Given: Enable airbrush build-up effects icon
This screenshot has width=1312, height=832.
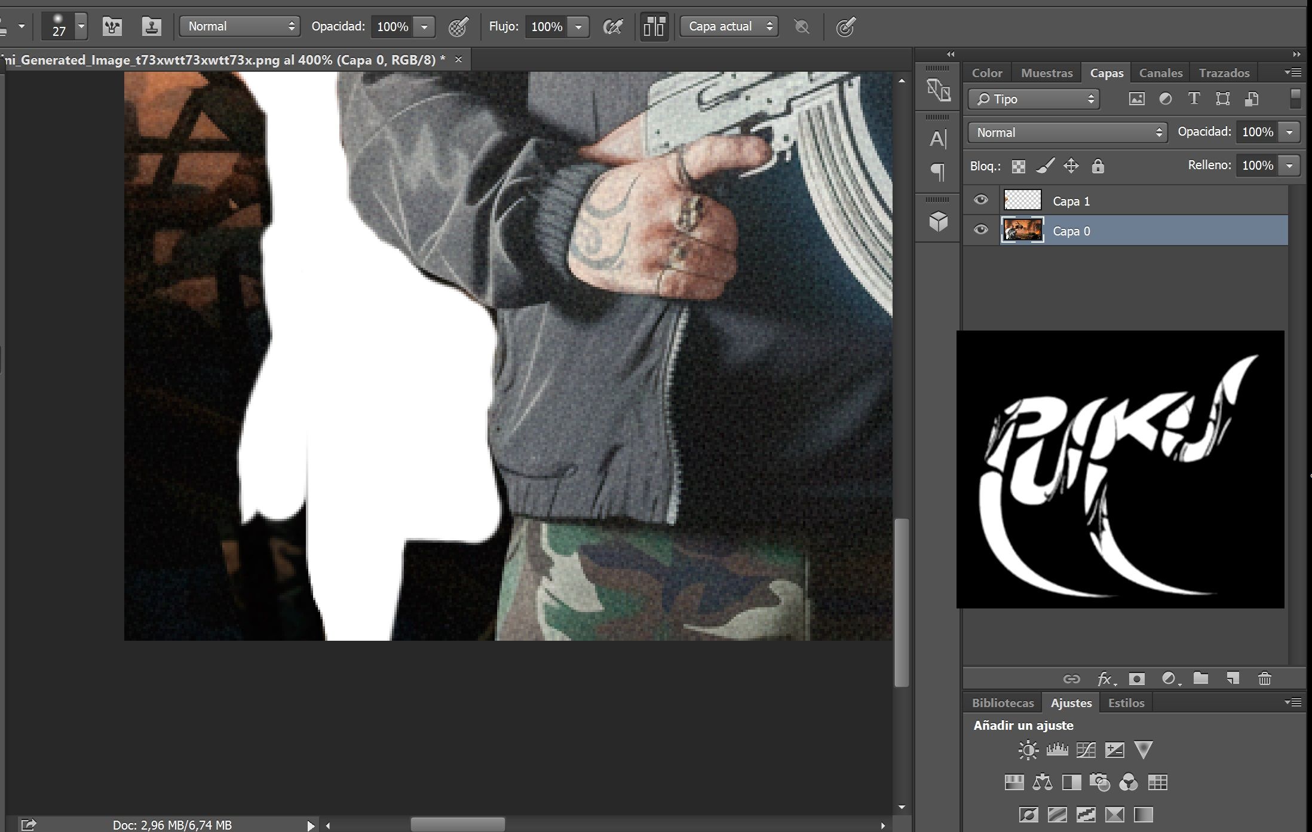Looking at the screenshot, I should 612,26.
